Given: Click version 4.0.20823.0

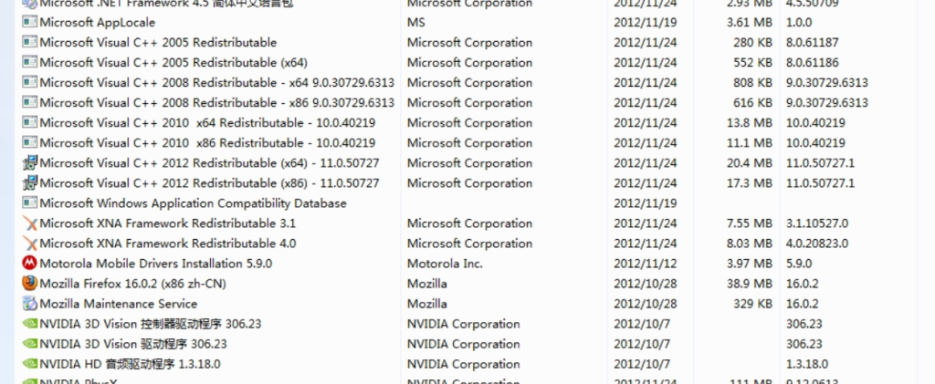Looking at the screenshot, I should point(817,244).
